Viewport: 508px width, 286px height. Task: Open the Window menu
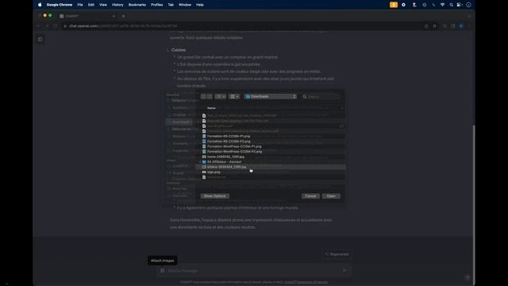click(x=185, y=5)
